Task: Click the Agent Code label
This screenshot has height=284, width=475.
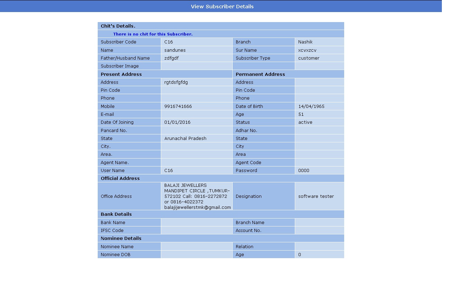Action: (x=249, y=163)
